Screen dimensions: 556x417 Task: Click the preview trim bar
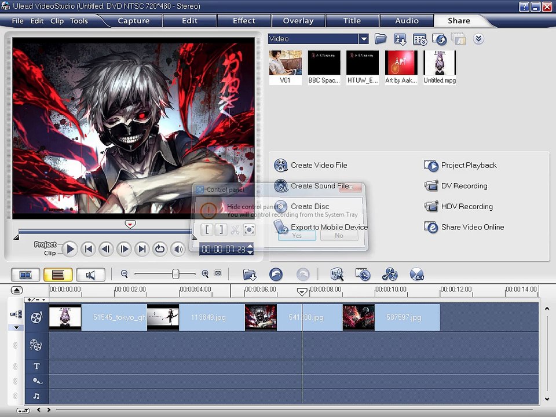pyautogui.click(x=105, y=232)
